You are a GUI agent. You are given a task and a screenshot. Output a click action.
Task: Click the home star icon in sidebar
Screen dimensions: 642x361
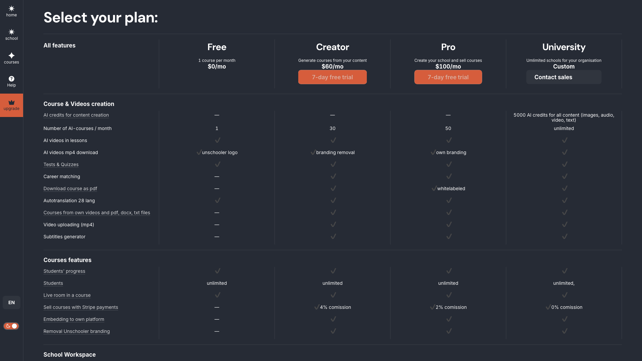11,9
